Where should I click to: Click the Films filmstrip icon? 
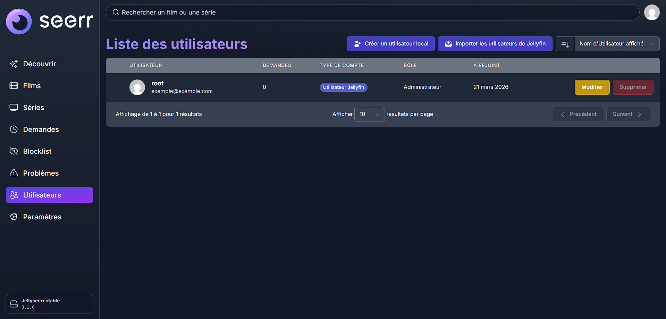[14, 86]
